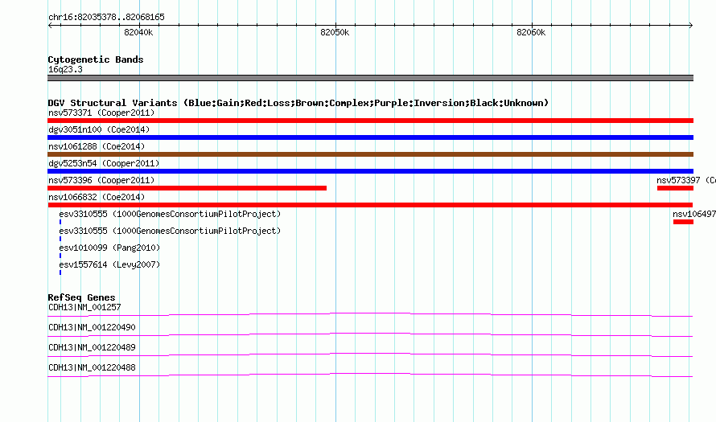Select the magenta NM_001220488 gene line

pos(370,375)
